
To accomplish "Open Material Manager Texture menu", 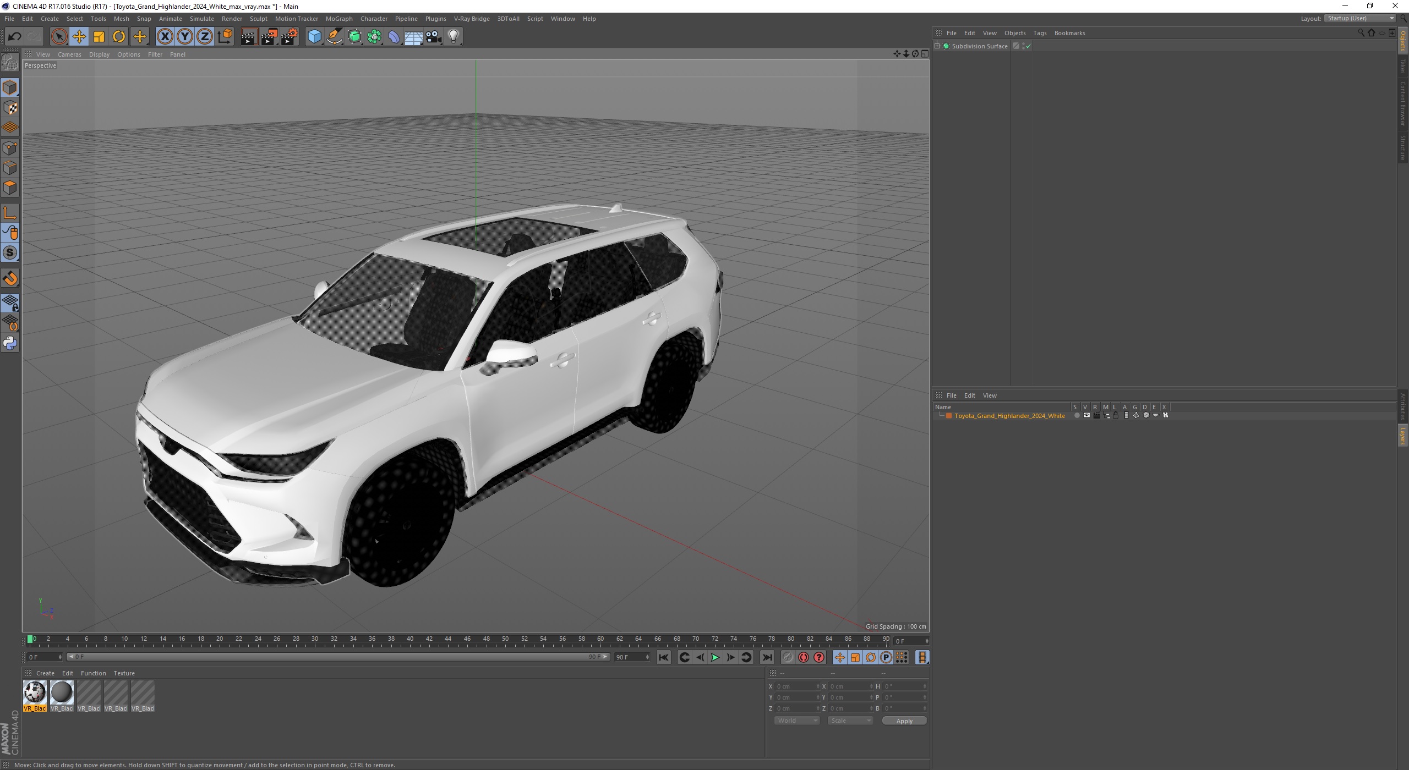I will 124,673.
